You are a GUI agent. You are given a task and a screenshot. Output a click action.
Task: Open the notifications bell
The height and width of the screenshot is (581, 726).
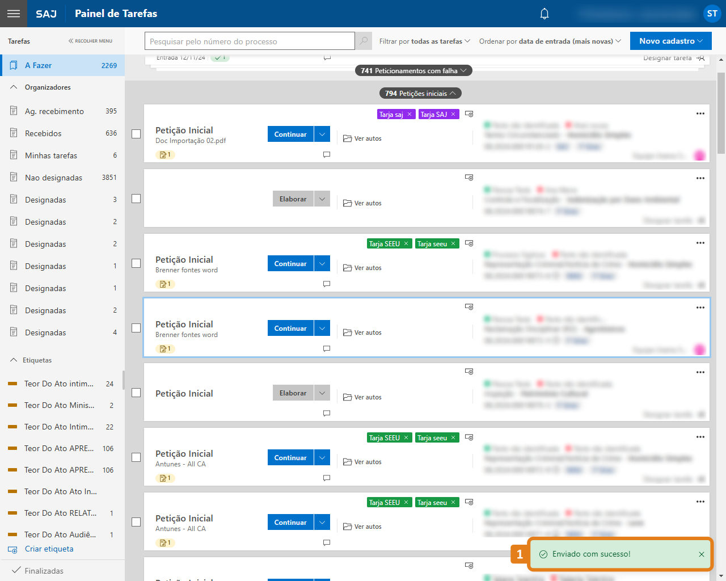544,14
